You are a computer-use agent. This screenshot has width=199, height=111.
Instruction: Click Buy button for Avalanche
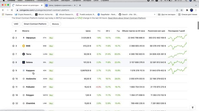pyautogui.click(x=51, y=79)
